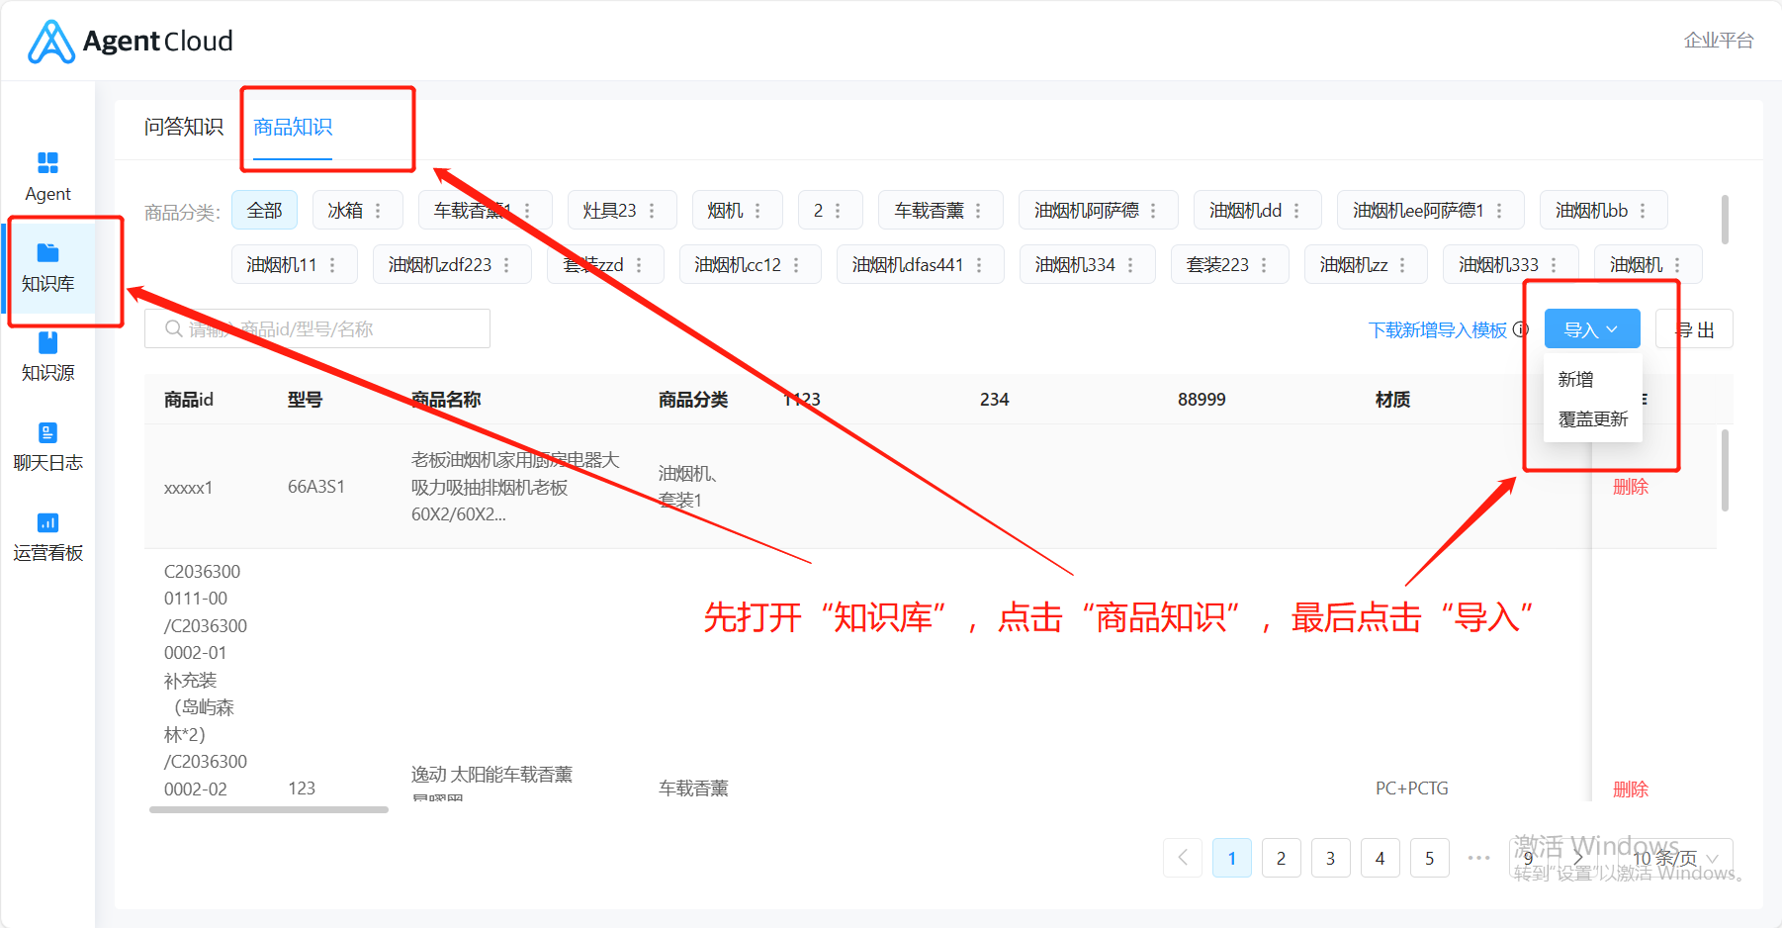Open the 知识库 sidebar icon
Viewport: 1782px width, 928px height.
[47, 252]
